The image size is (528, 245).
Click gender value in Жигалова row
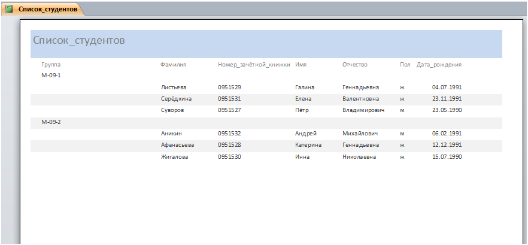click(402, 158)
